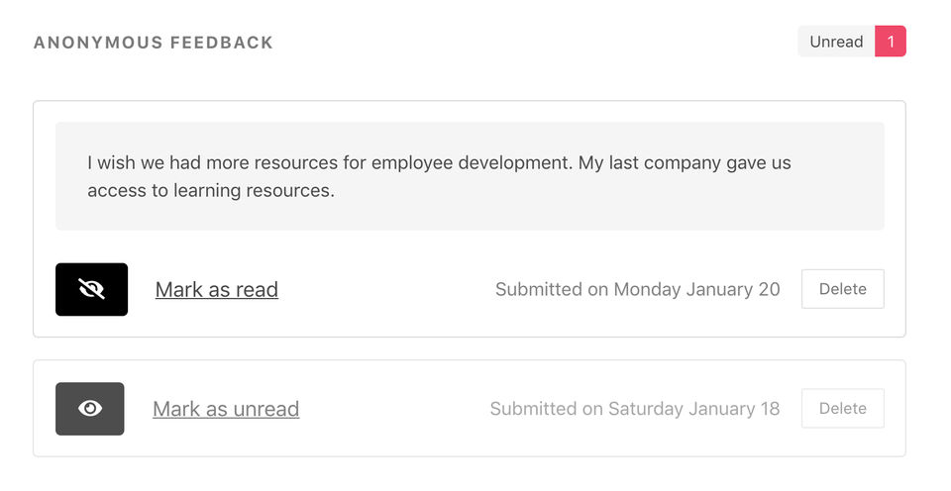Screen dimensions: 951x491
Task: Mark the employee development feedback as read
Action: click(x=216, y=290)
